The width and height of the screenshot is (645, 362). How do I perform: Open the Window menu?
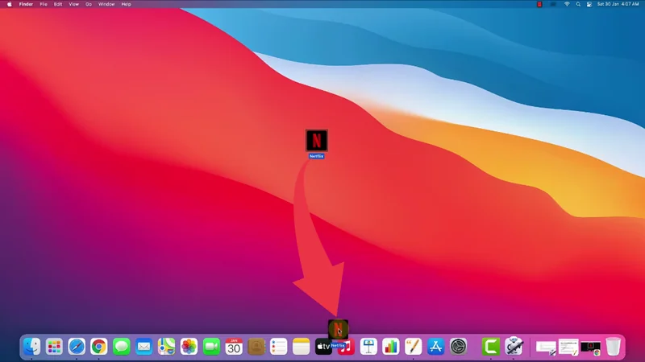point(106,4)
